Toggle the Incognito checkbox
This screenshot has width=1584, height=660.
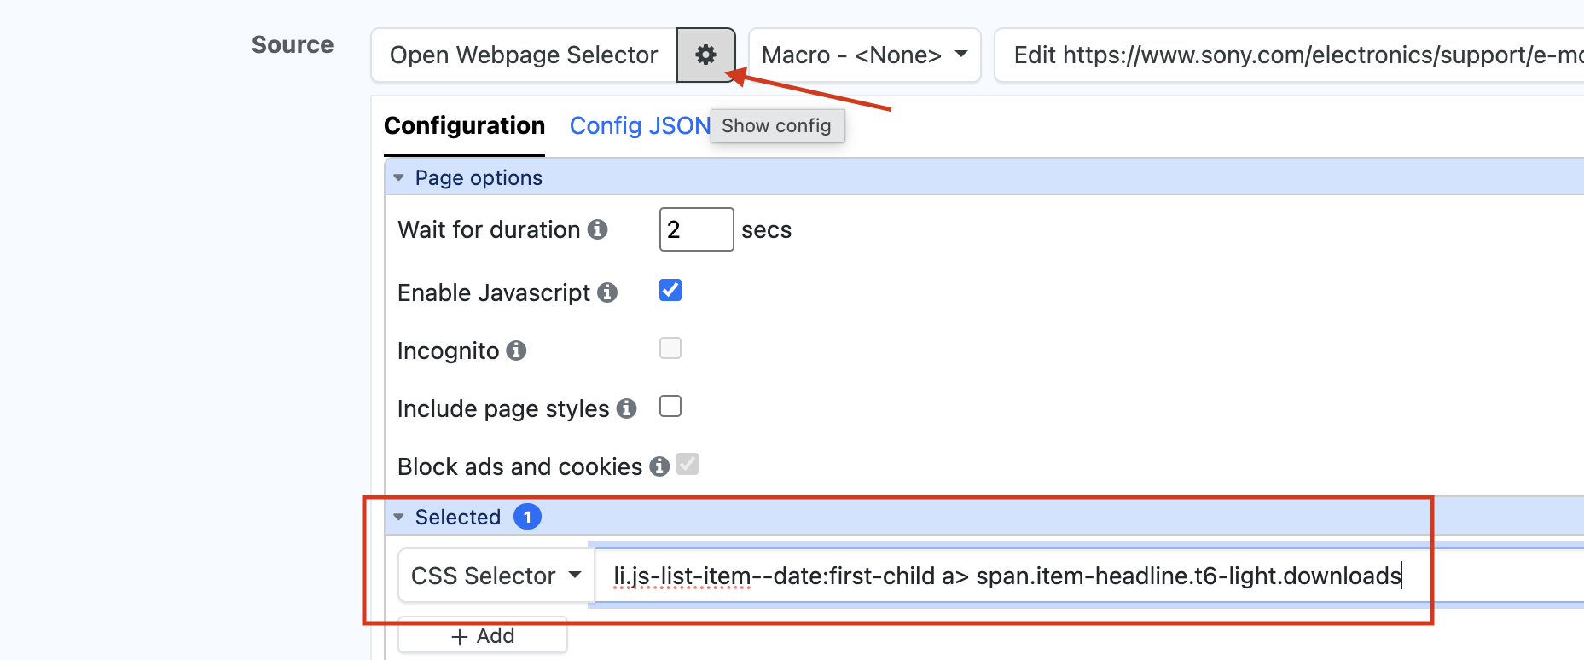point(670,349)
